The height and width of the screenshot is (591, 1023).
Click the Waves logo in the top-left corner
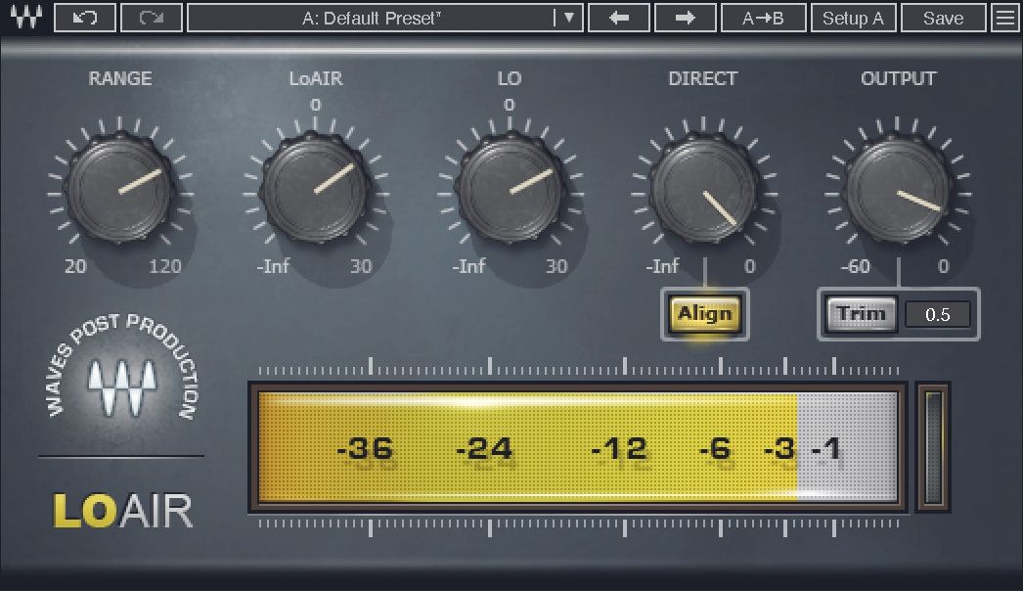[x=25, y=17]
